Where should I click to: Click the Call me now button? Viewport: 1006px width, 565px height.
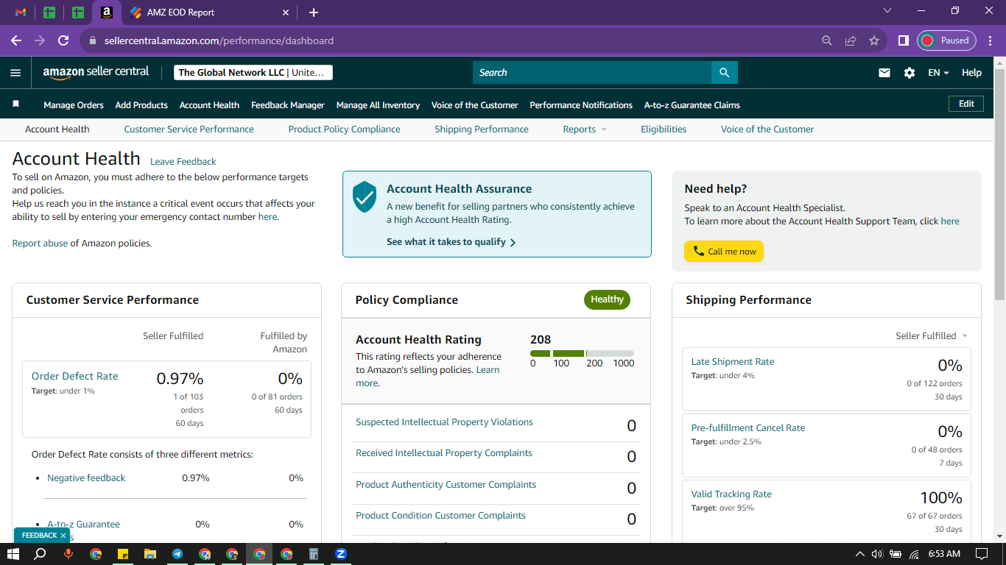coord(724,252)
